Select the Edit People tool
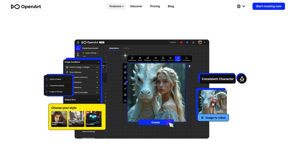Viewport: 292px width, 159px height. click(170, 59)
